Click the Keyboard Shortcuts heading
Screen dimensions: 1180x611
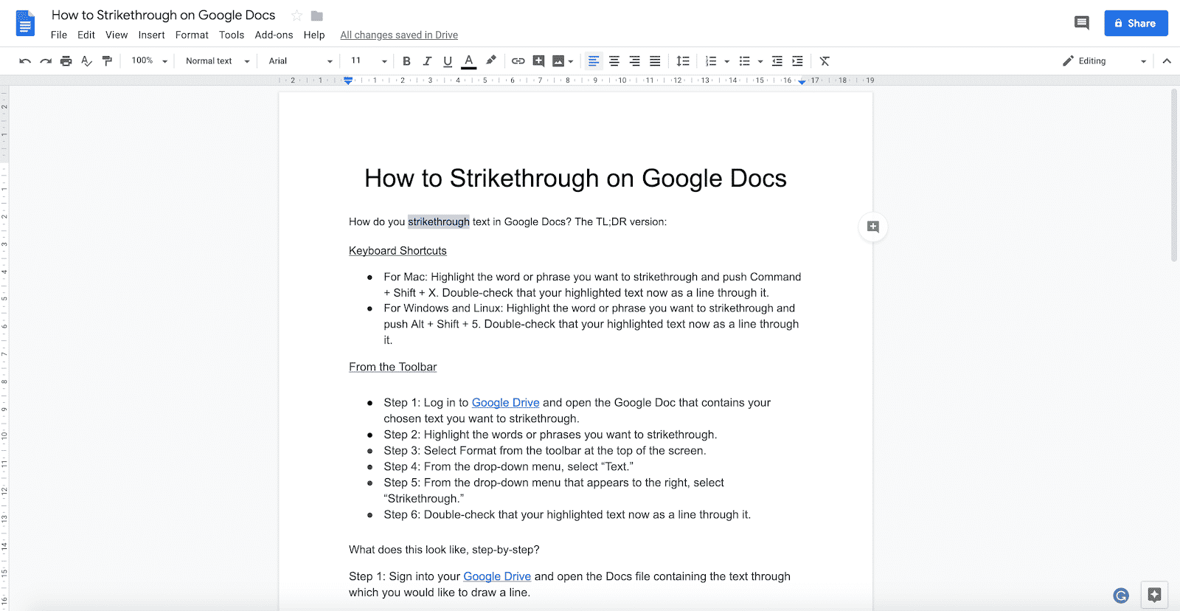tap(398, 251)
